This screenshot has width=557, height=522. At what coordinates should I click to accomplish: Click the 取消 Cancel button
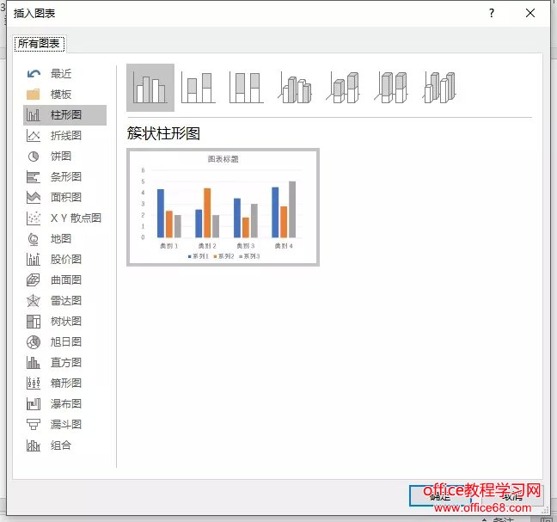point(511,495)
